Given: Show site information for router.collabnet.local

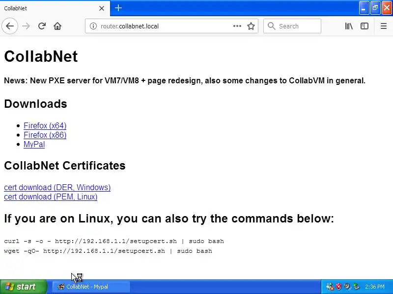Looking at the screenshot, I should [x=93, y=26].
